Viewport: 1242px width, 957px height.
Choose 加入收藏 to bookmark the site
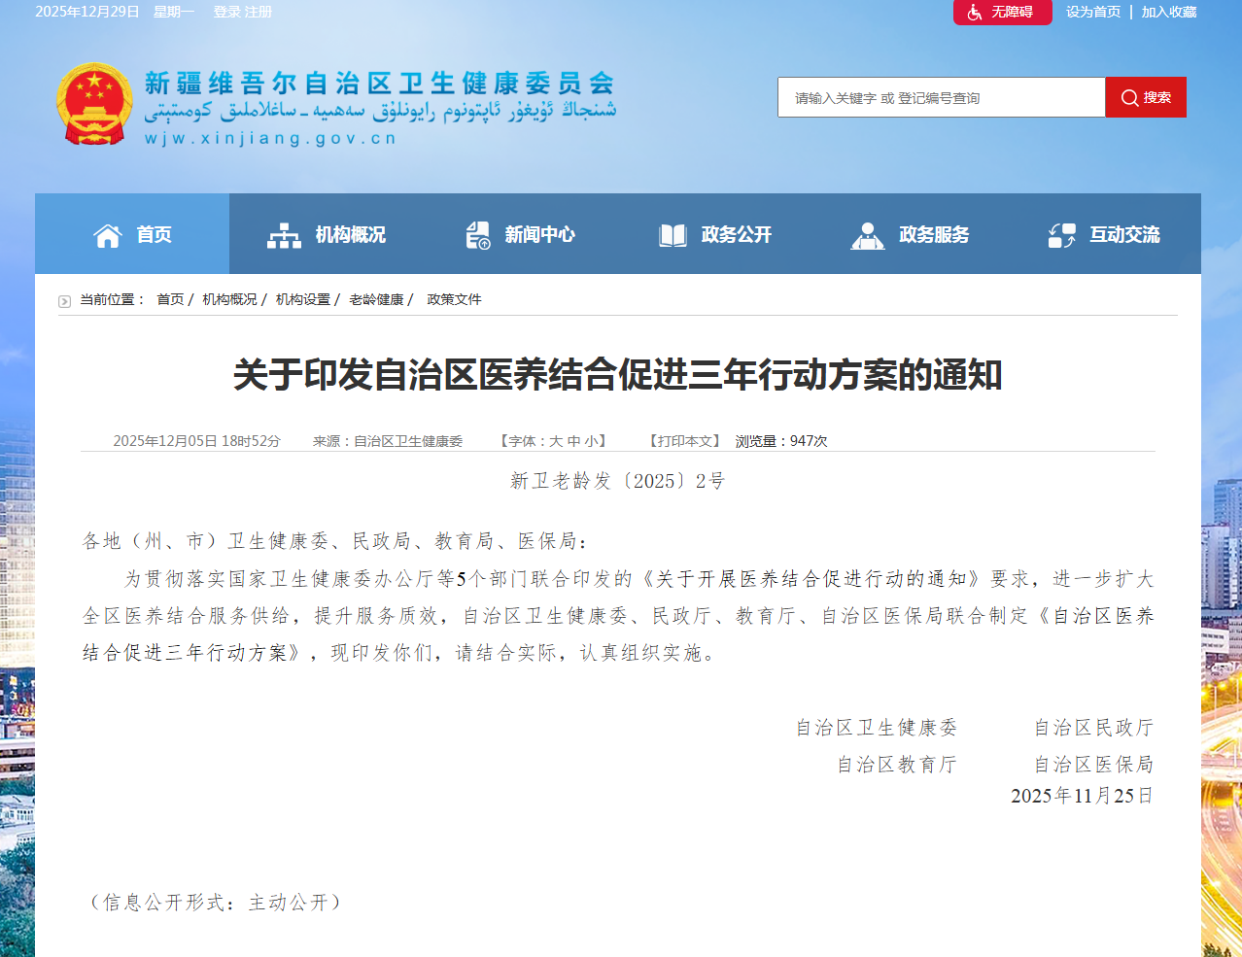point(1168,12)
